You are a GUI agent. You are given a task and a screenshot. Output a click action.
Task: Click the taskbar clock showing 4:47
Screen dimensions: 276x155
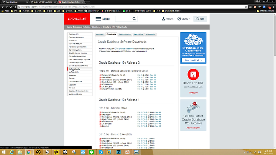(x=268, y=152)
